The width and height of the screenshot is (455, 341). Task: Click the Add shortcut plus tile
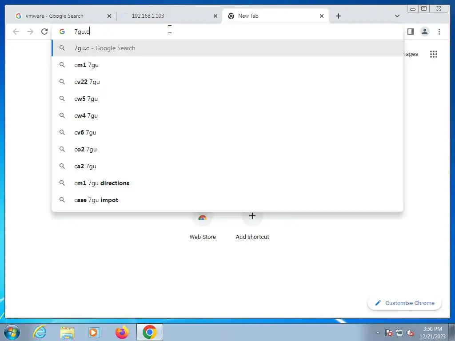[x=252, y=226]
